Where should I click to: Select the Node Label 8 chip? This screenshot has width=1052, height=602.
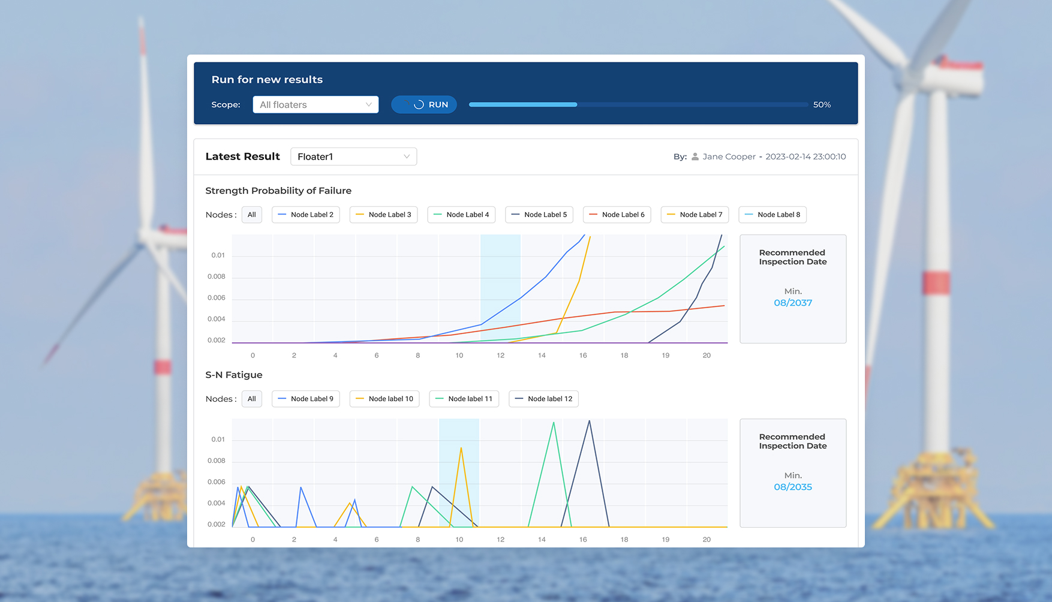[x=773, y=215]
